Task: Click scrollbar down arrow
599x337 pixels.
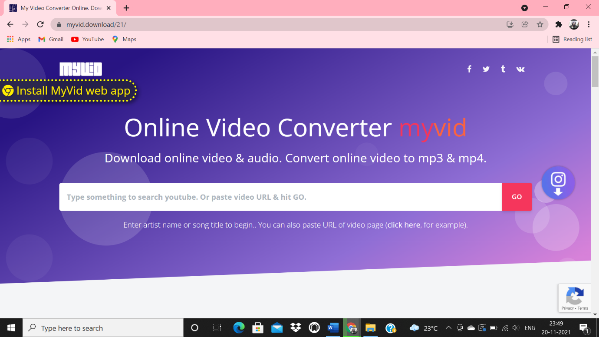Action: click(x=595, y=314)
